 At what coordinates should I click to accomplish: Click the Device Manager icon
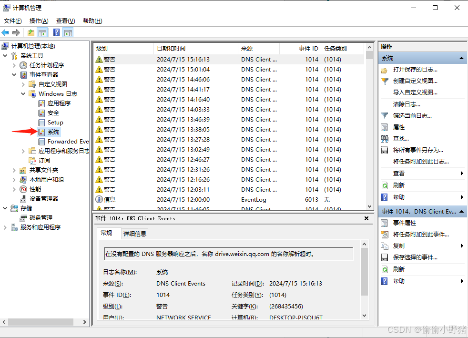pyautogui.click(x=23, y=199)
